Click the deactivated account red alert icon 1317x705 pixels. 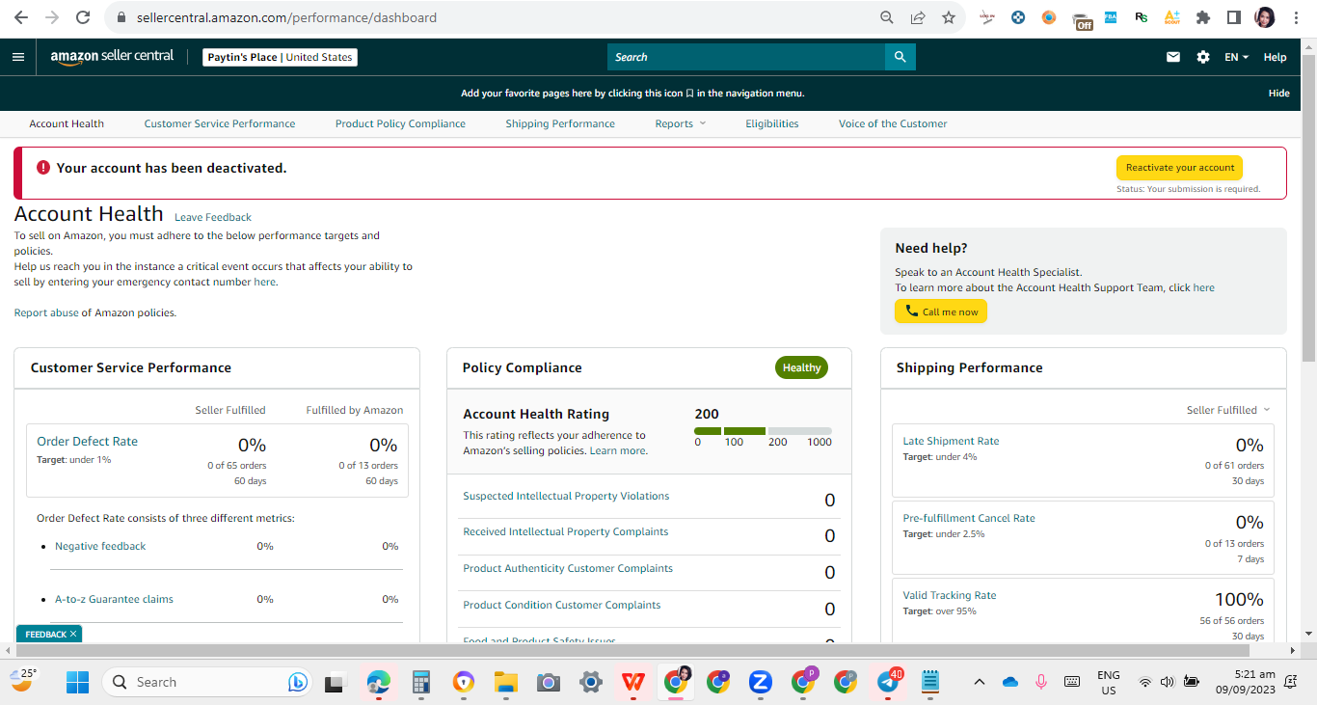43,168
